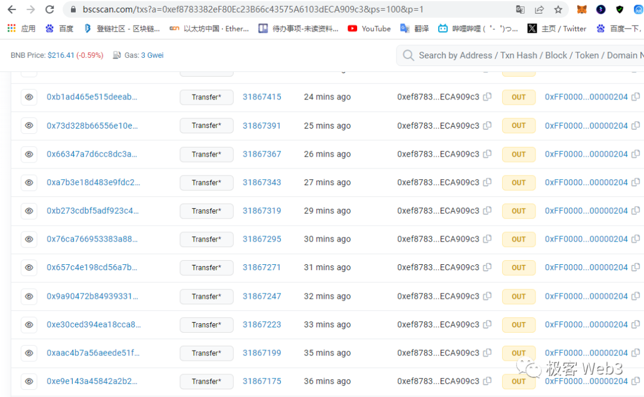Toggle eye preview for transaction 0x66347a7d6cc8dc3a
The height and width of the screenshot is (397, 644).
click(x=29, y=154)
